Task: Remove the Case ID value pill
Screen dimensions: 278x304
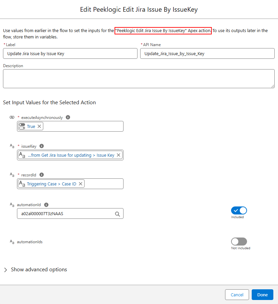Action: (81, 184)
